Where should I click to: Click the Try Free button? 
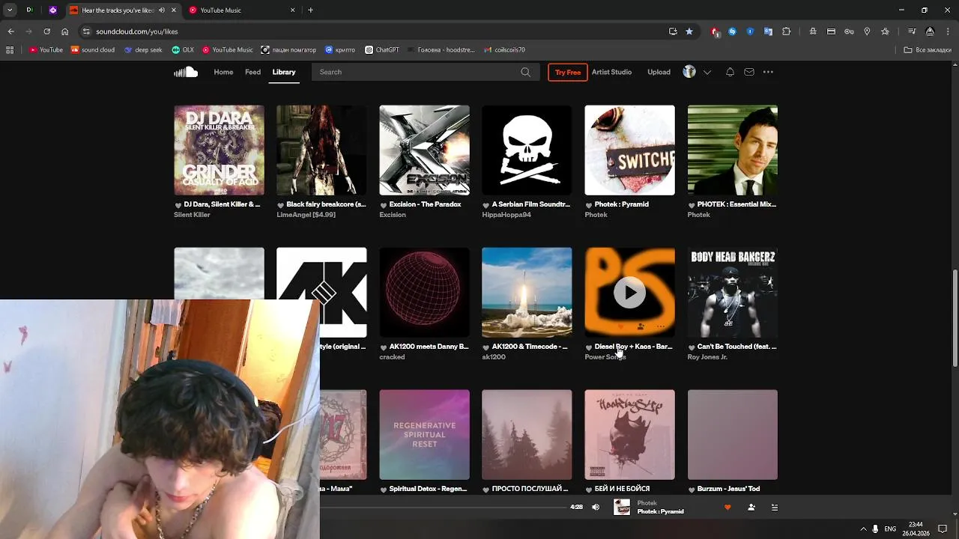click(x=568, y=73)
